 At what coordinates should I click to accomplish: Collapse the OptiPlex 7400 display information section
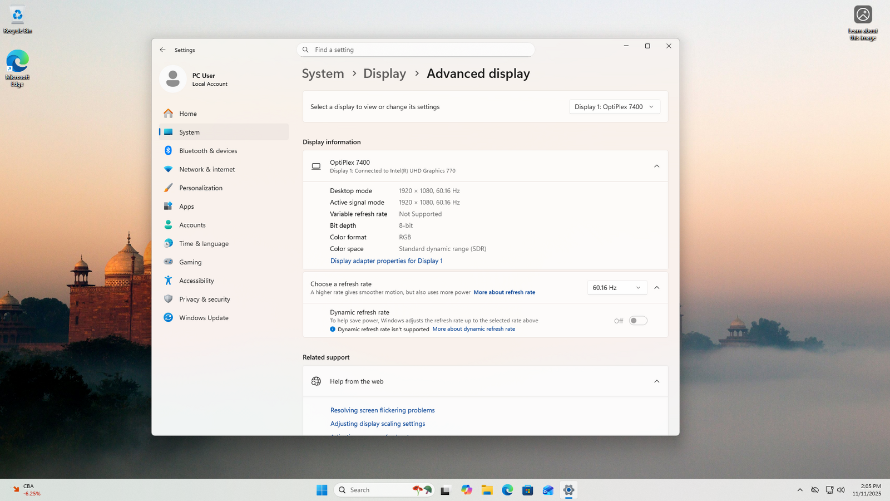click(656, 166)
